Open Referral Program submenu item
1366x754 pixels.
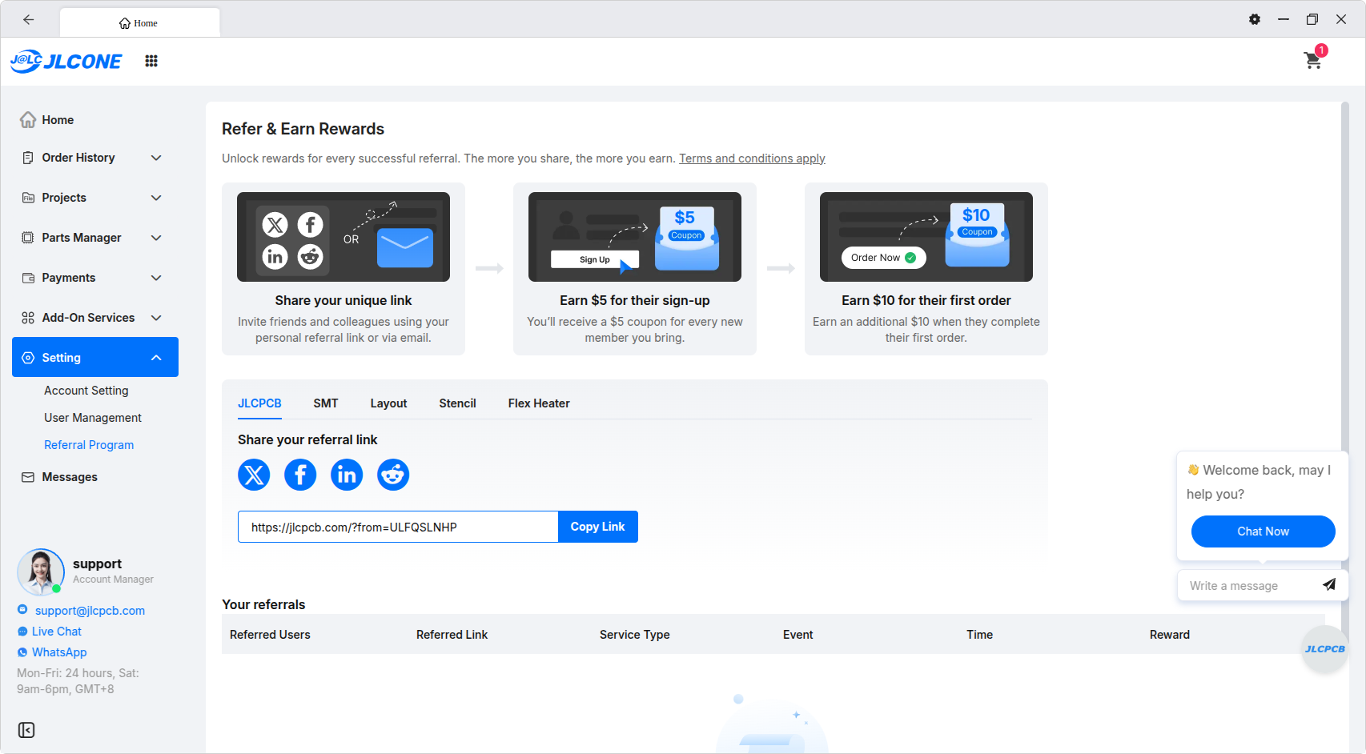coord(89,445)
